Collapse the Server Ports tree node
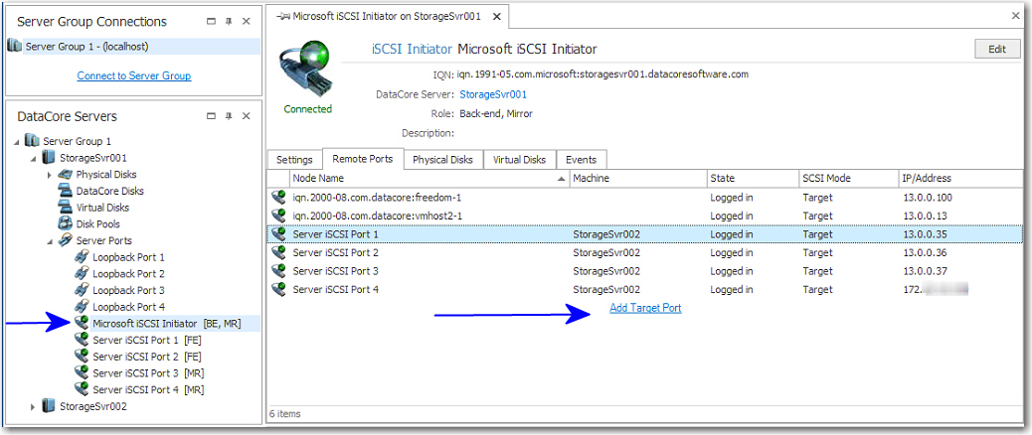Image resolution: width=1032 pixels, height=435 pixels. coord(50,240)
